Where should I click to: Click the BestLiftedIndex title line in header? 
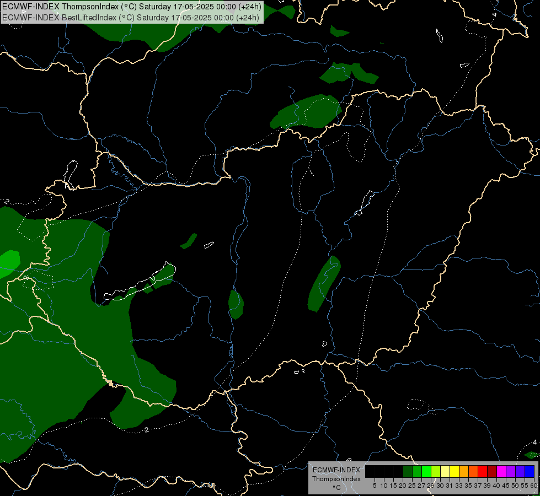click(131, 17)
